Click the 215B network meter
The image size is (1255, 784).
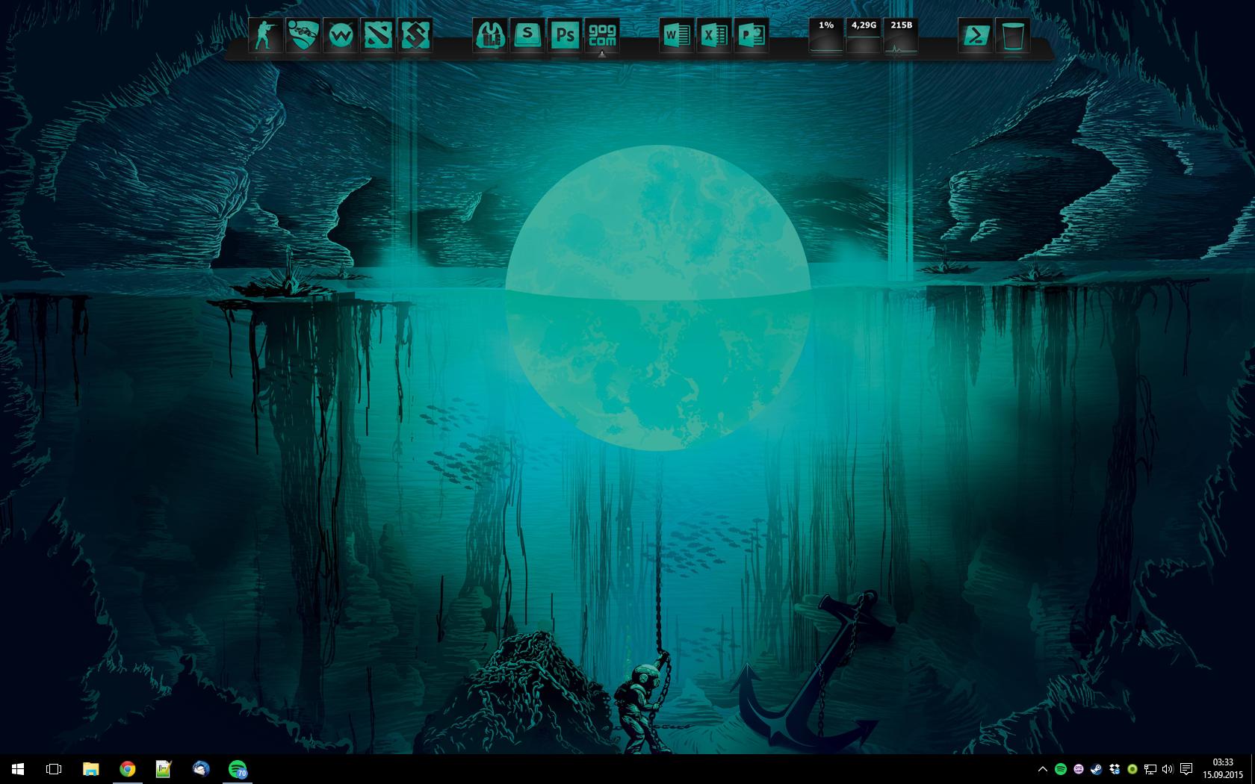[x=901, y=35]
